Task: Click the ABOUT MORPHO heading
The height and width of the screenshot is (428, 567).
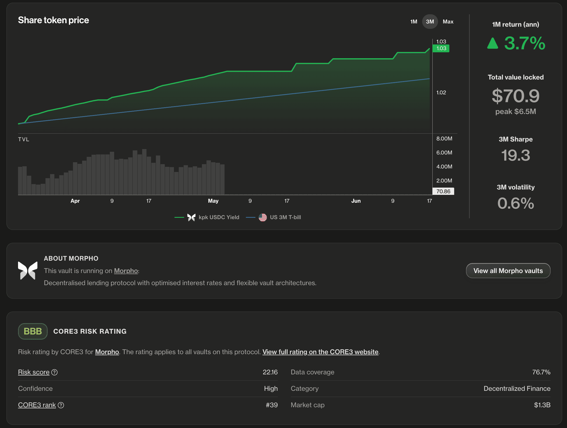Action: [x=71, y=258]
